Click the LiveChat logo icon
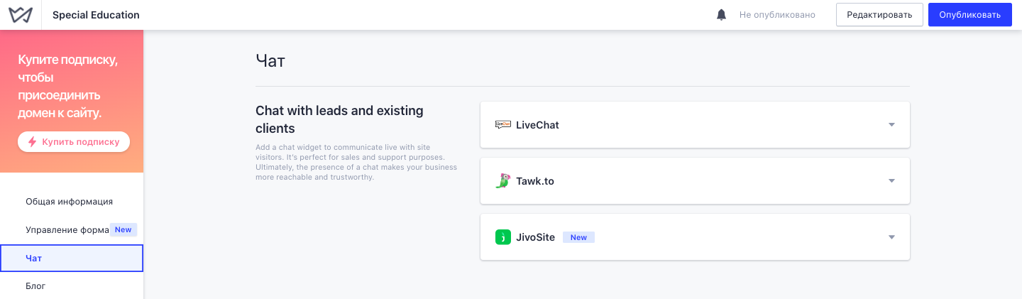Screen dimensions: 1022x299 (502, 125)
